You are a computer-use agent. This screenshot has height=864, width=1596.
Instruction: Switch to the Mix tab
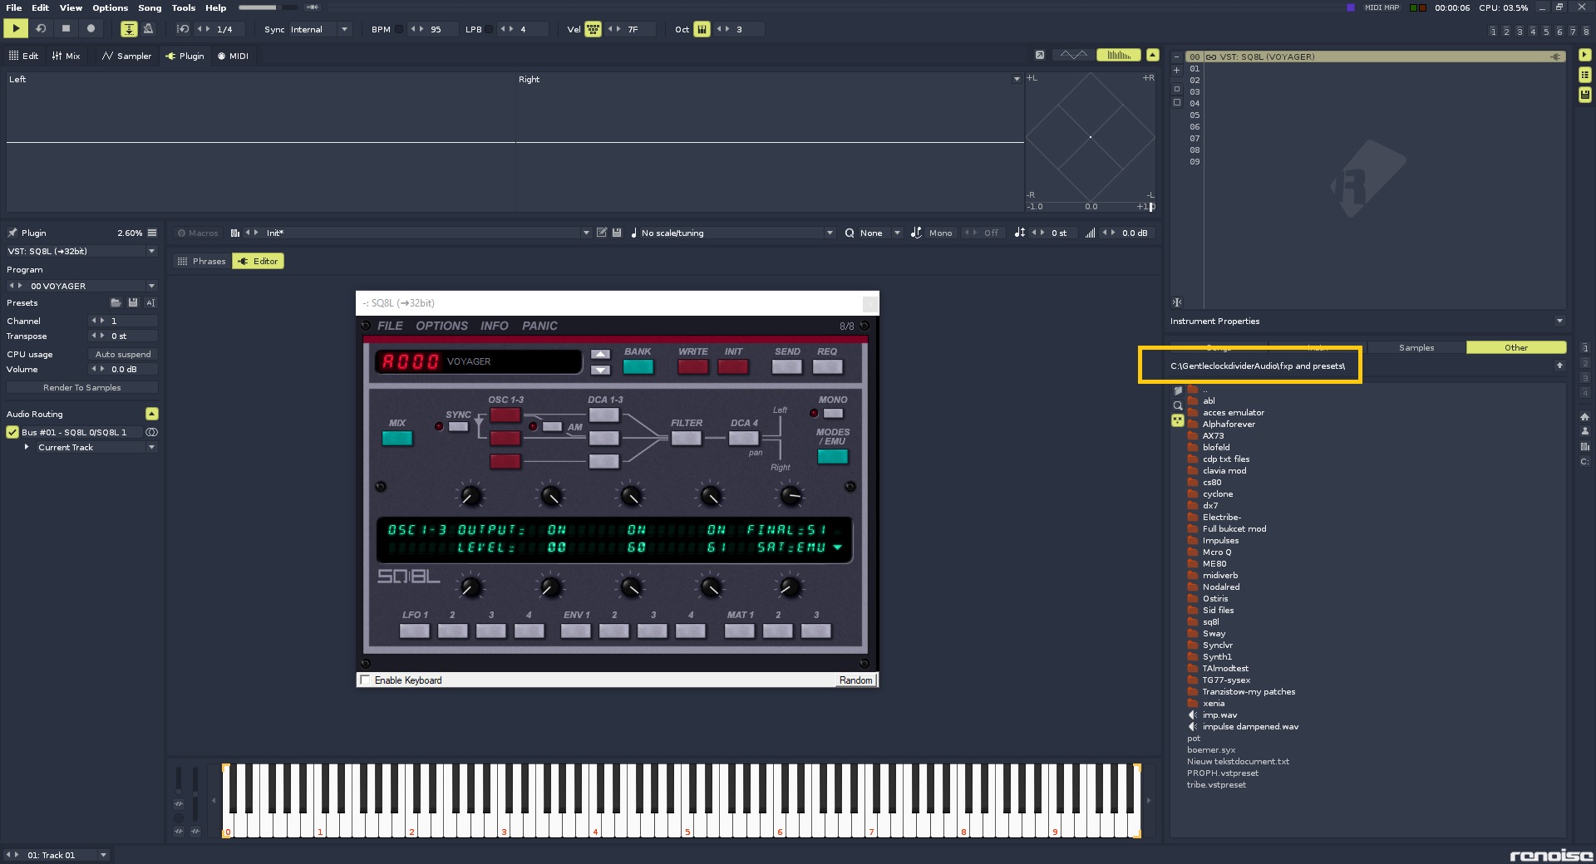66,56
